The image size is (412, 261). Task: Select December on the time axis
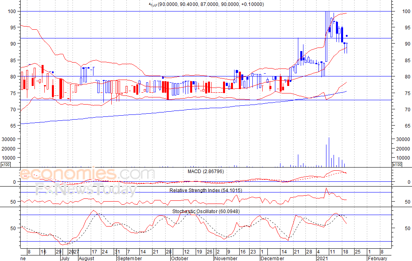272,259
